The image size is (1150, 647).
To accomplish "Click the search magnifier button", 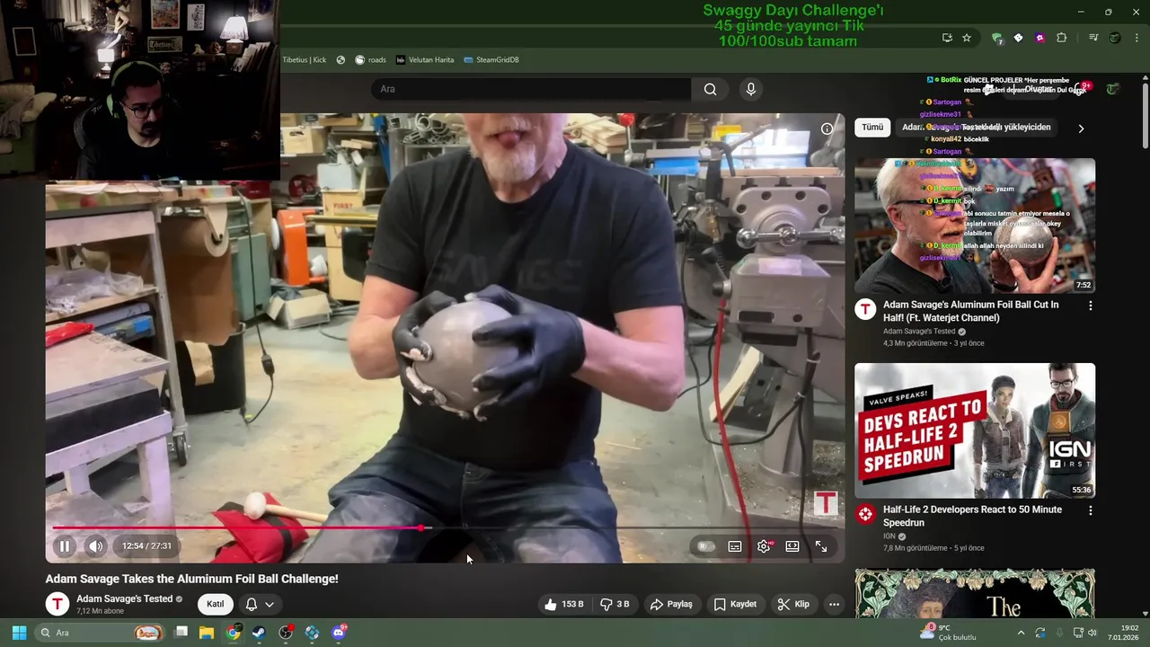I will tap(711, 89).
